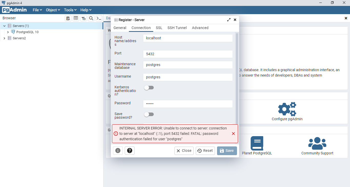Viewport: 350px width, 187px height.
Task: Open Planet PostgreSQL link
Action: click(257, 153)
